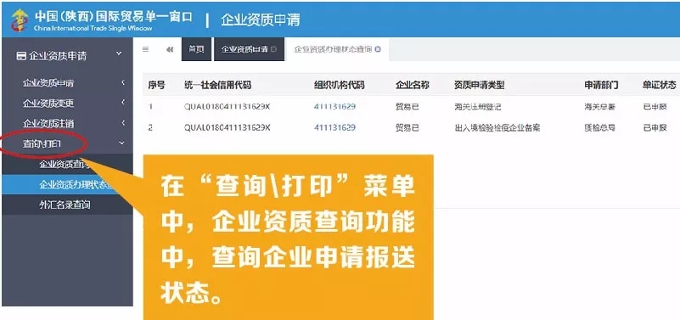This screenshot has height=320, width=680.
Task: Click 已申报 status in row 2
Action: [655, 128]
